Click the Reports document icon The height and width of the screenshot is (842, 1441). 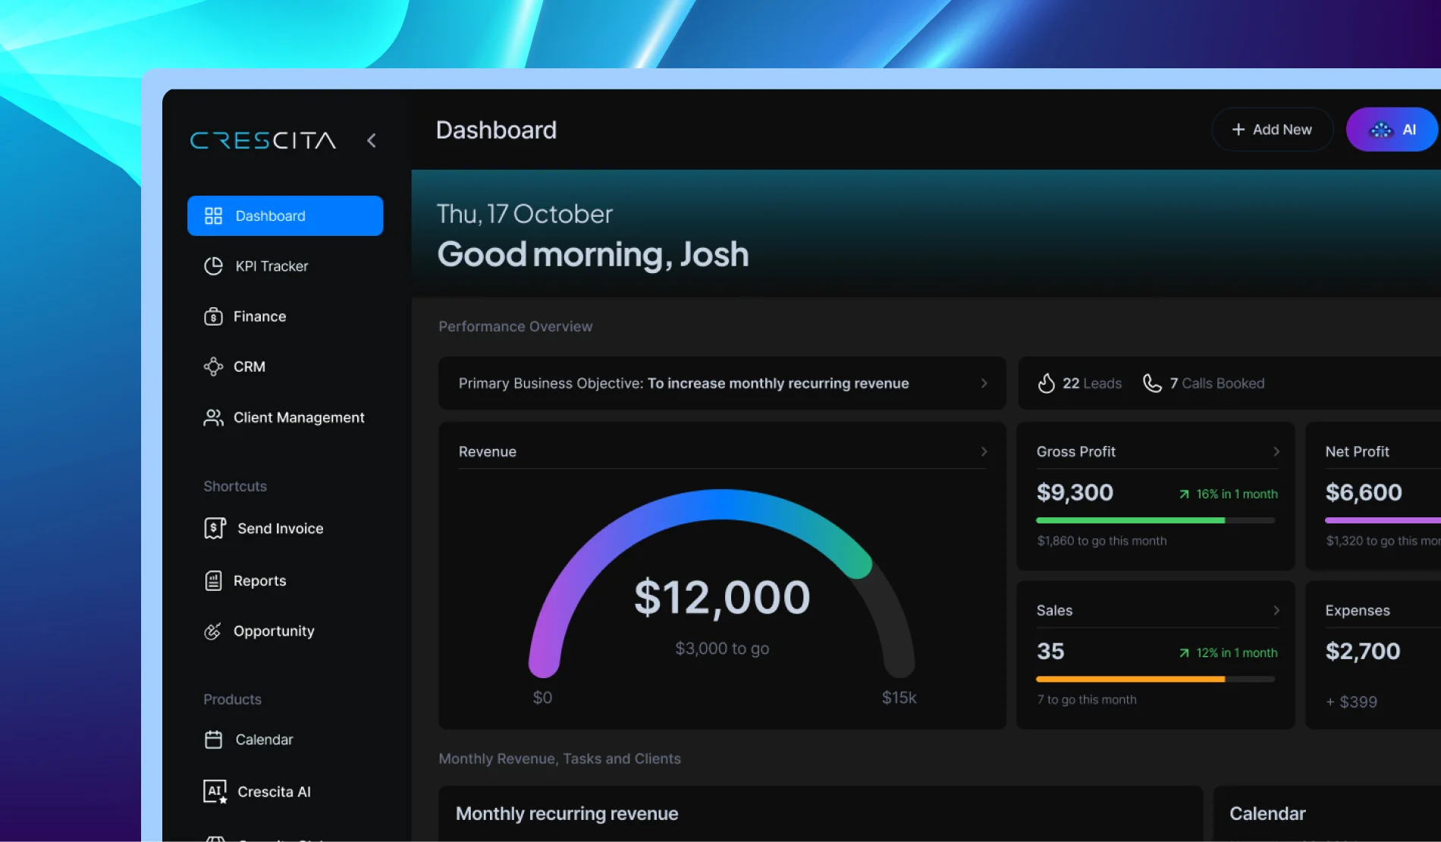(213, 581)
